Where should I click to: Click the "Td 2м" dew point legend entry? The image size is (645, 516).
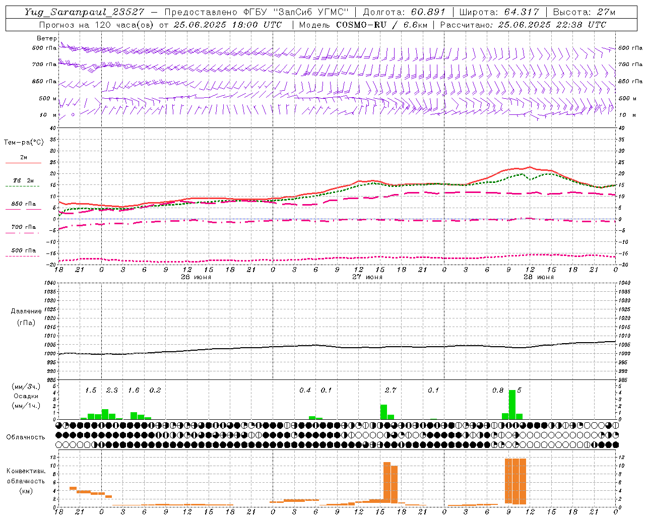(x=23, y=180)
